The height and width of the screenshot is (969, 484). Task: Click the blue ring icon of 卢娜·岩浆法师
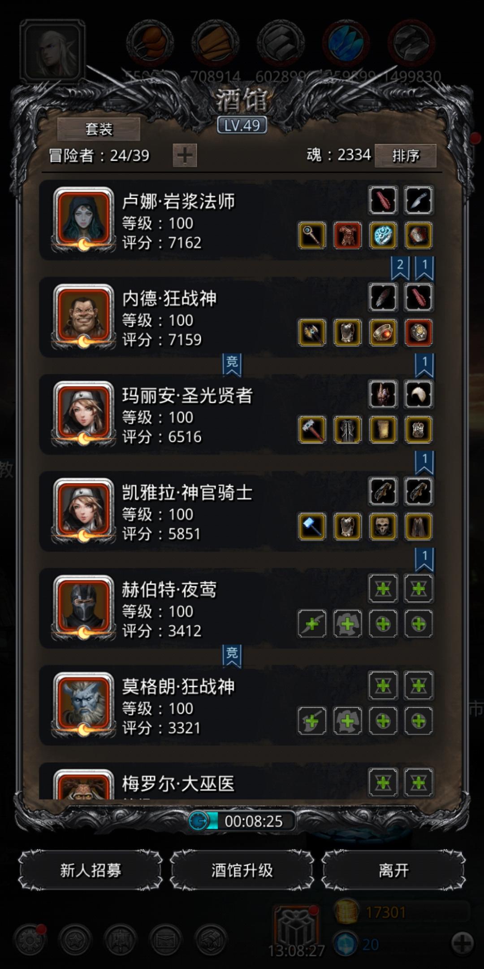(x=383, y=236)
